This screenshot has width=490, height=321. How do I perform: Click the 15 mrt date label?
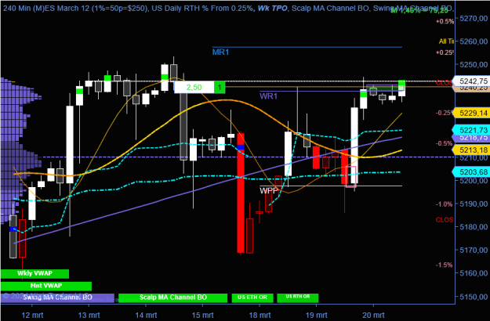pyautogui.click(x=202, y=315)
